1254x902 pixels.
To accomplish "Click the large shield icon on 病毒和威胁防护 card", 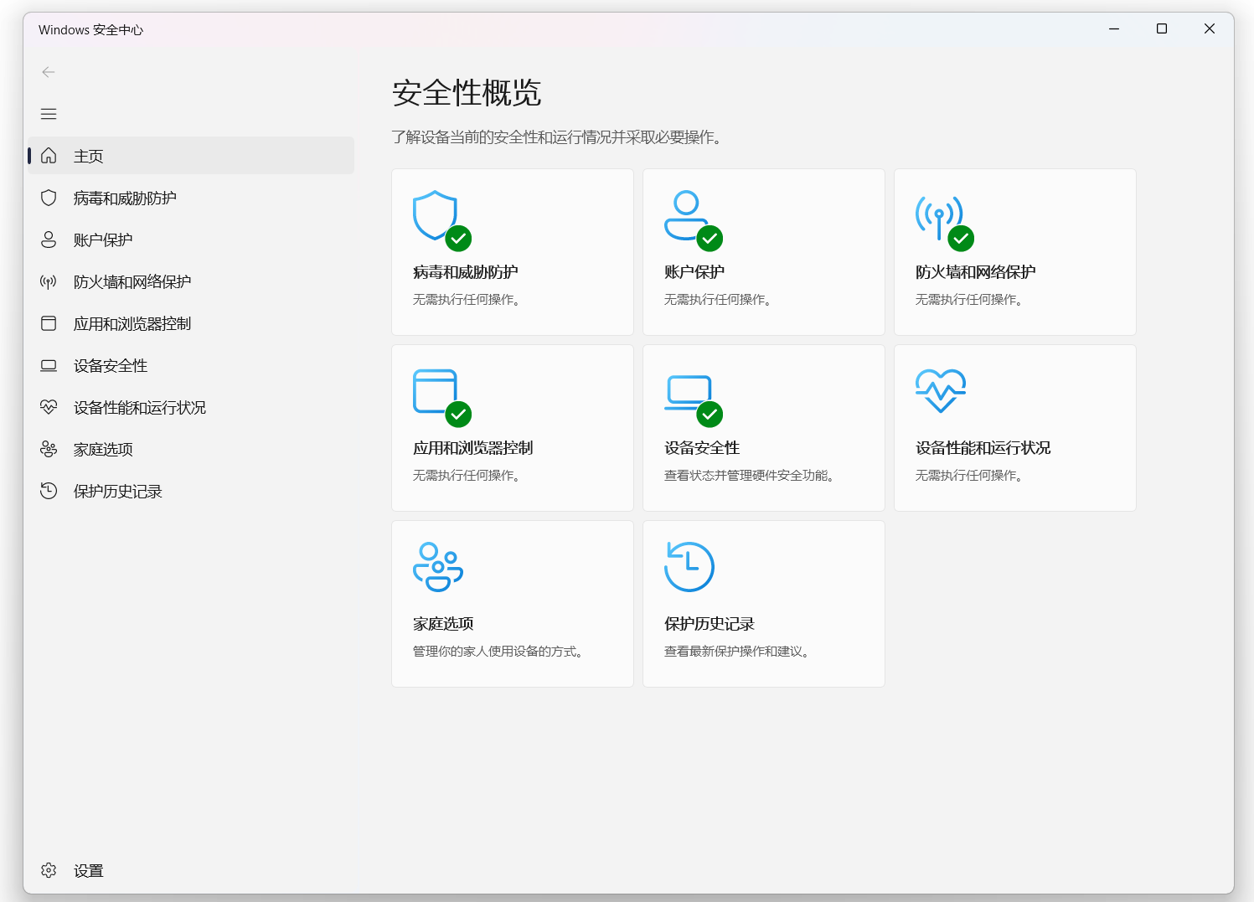I will [x=435, y=215].
